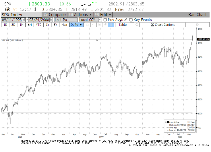Enable the Mov Avgs checkbox

[x=105, y=20]
